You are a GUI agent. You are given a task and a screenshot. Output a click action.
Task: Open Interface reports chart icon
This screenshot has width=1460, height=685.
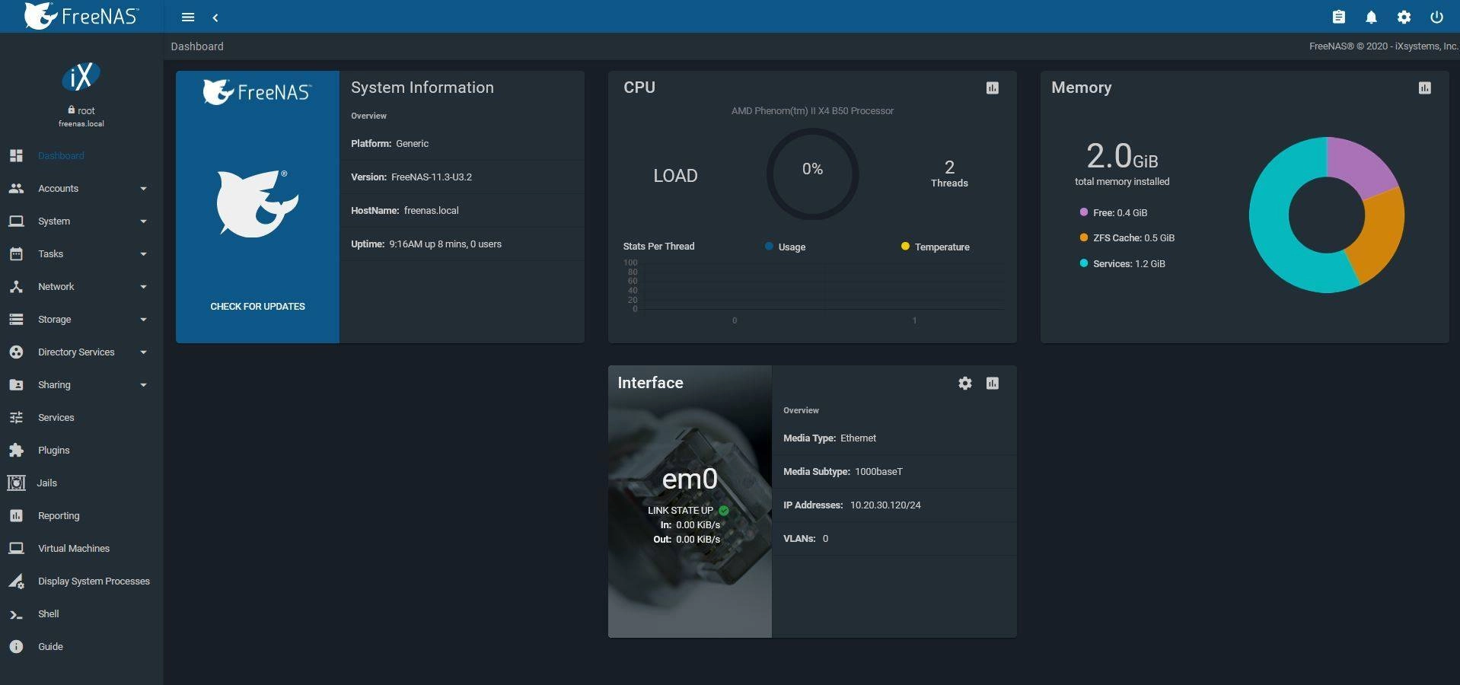(x=992, y=383)
